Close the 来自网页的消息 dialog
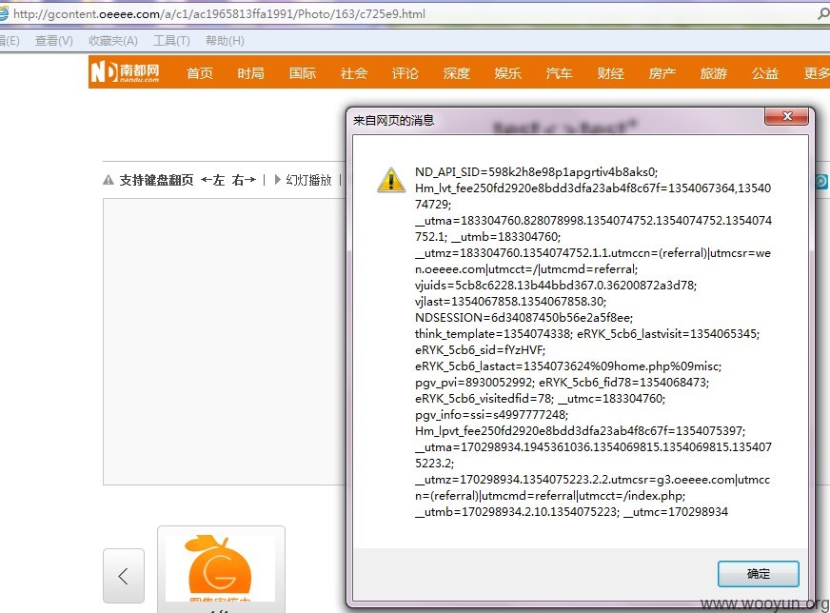Viewport: 830px width, 613px height. [x=786, y=116]
